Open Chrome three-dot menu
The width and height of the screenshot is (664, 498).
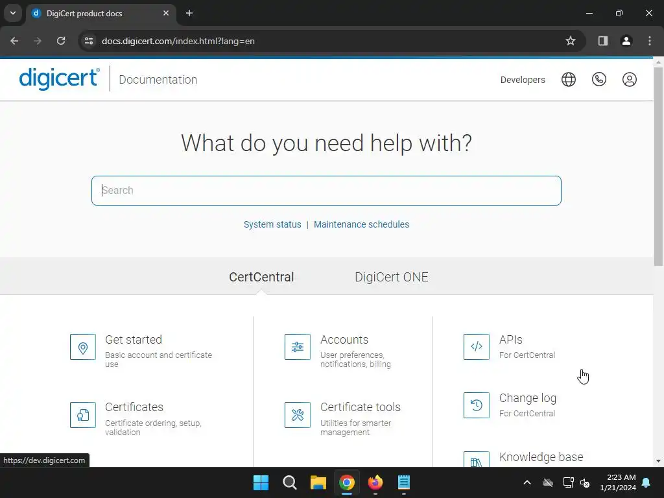coord(650,41)
